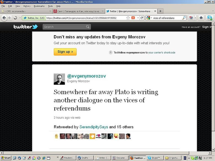Click the magnifier icon in Google search box

(184, 18)
